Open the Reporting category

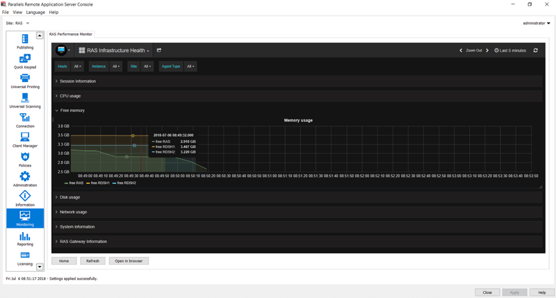click(x=25, y=238)
